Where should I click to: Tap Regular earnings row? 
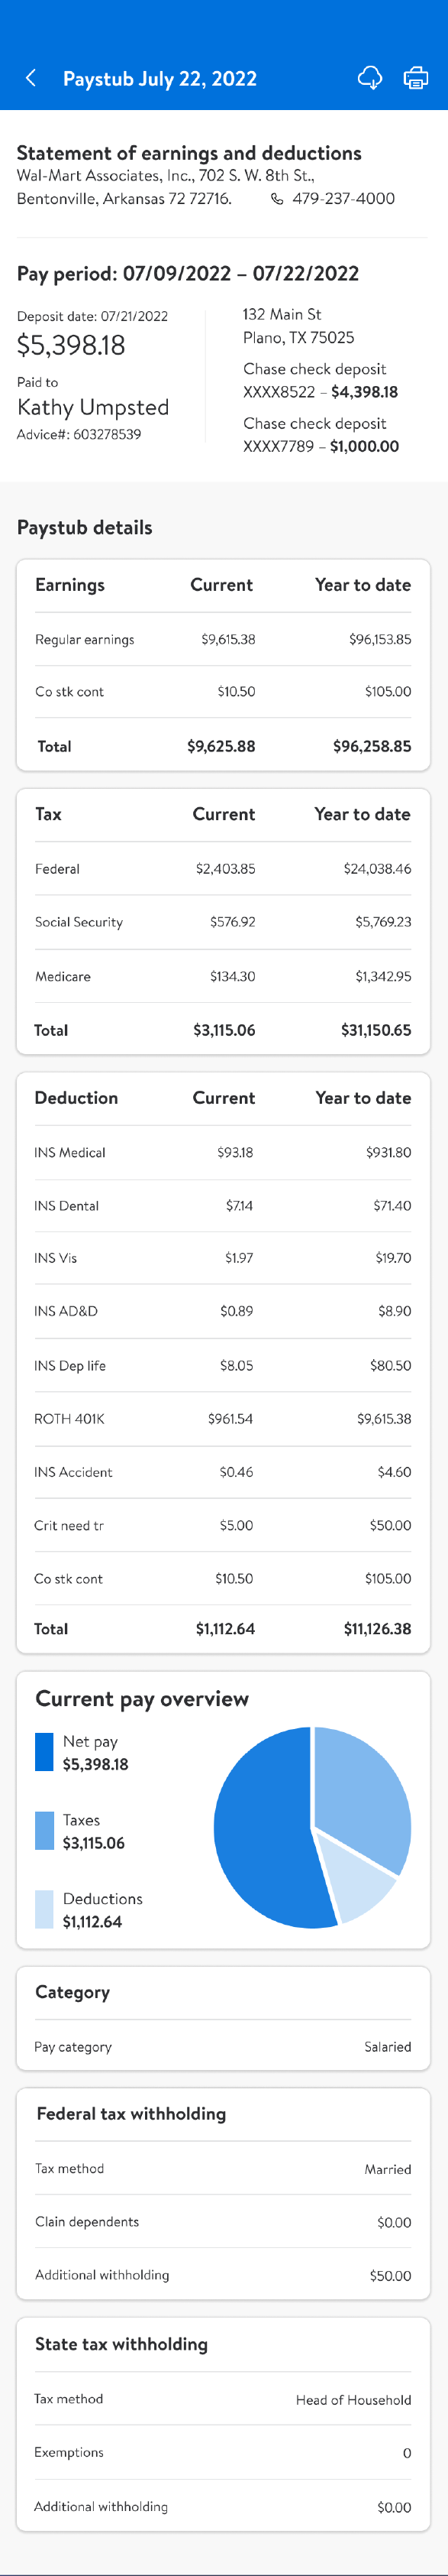coord(224,639)
